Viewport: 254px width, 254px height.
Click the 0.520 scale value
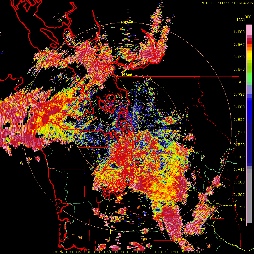point(239,145)
